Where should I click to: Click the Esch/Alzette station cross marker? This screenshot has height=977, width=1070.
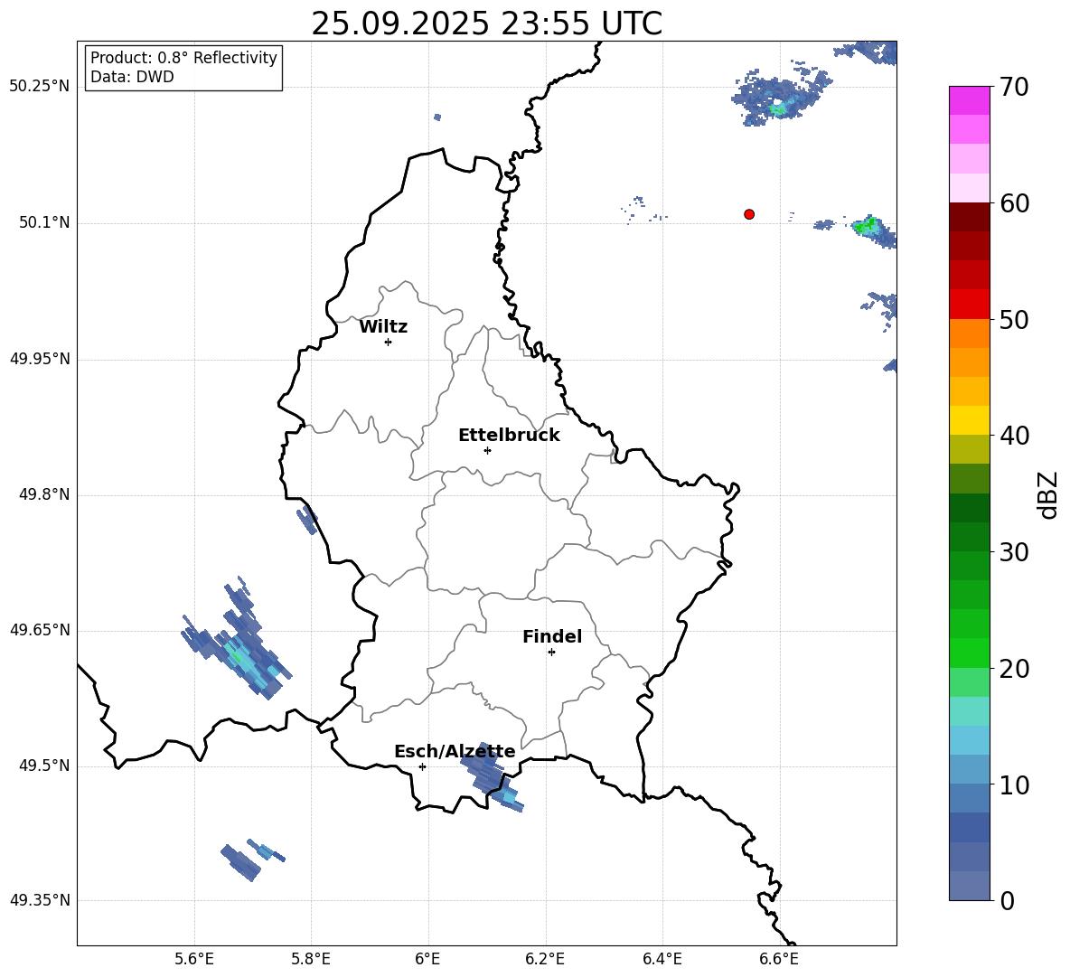pos(422,766)
